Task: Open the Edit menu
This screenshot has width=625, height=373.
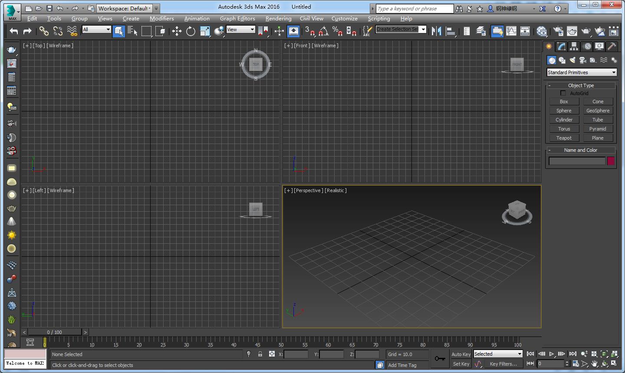Action: [x=32, y=19]
